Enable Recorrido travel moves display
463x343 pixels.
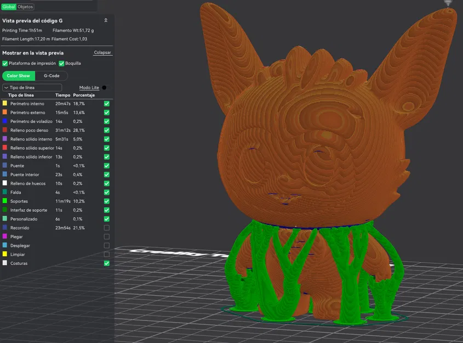106,228
